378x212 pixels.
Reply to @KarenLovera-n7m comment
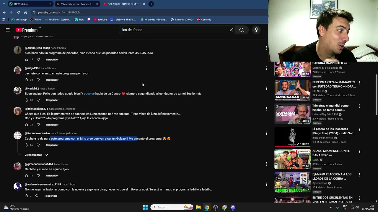pos(52,145)
